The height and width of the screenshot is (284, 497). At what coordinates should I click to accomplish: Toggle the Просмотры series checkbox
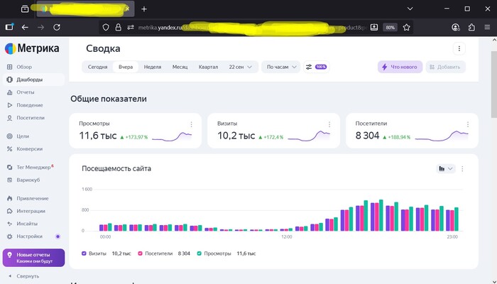200,253
